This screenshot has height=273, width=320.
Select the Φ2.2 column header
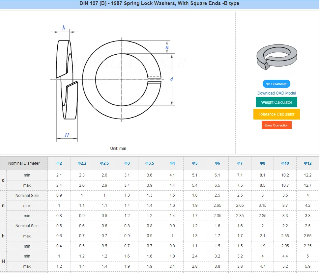[82, 163]
